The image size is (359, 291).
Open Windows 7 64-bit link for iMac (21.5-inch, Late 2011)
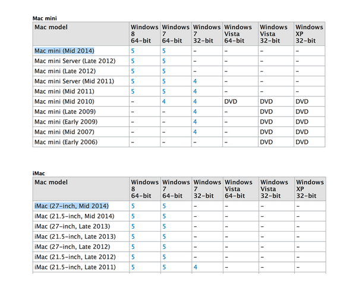(x=164, y=267)
